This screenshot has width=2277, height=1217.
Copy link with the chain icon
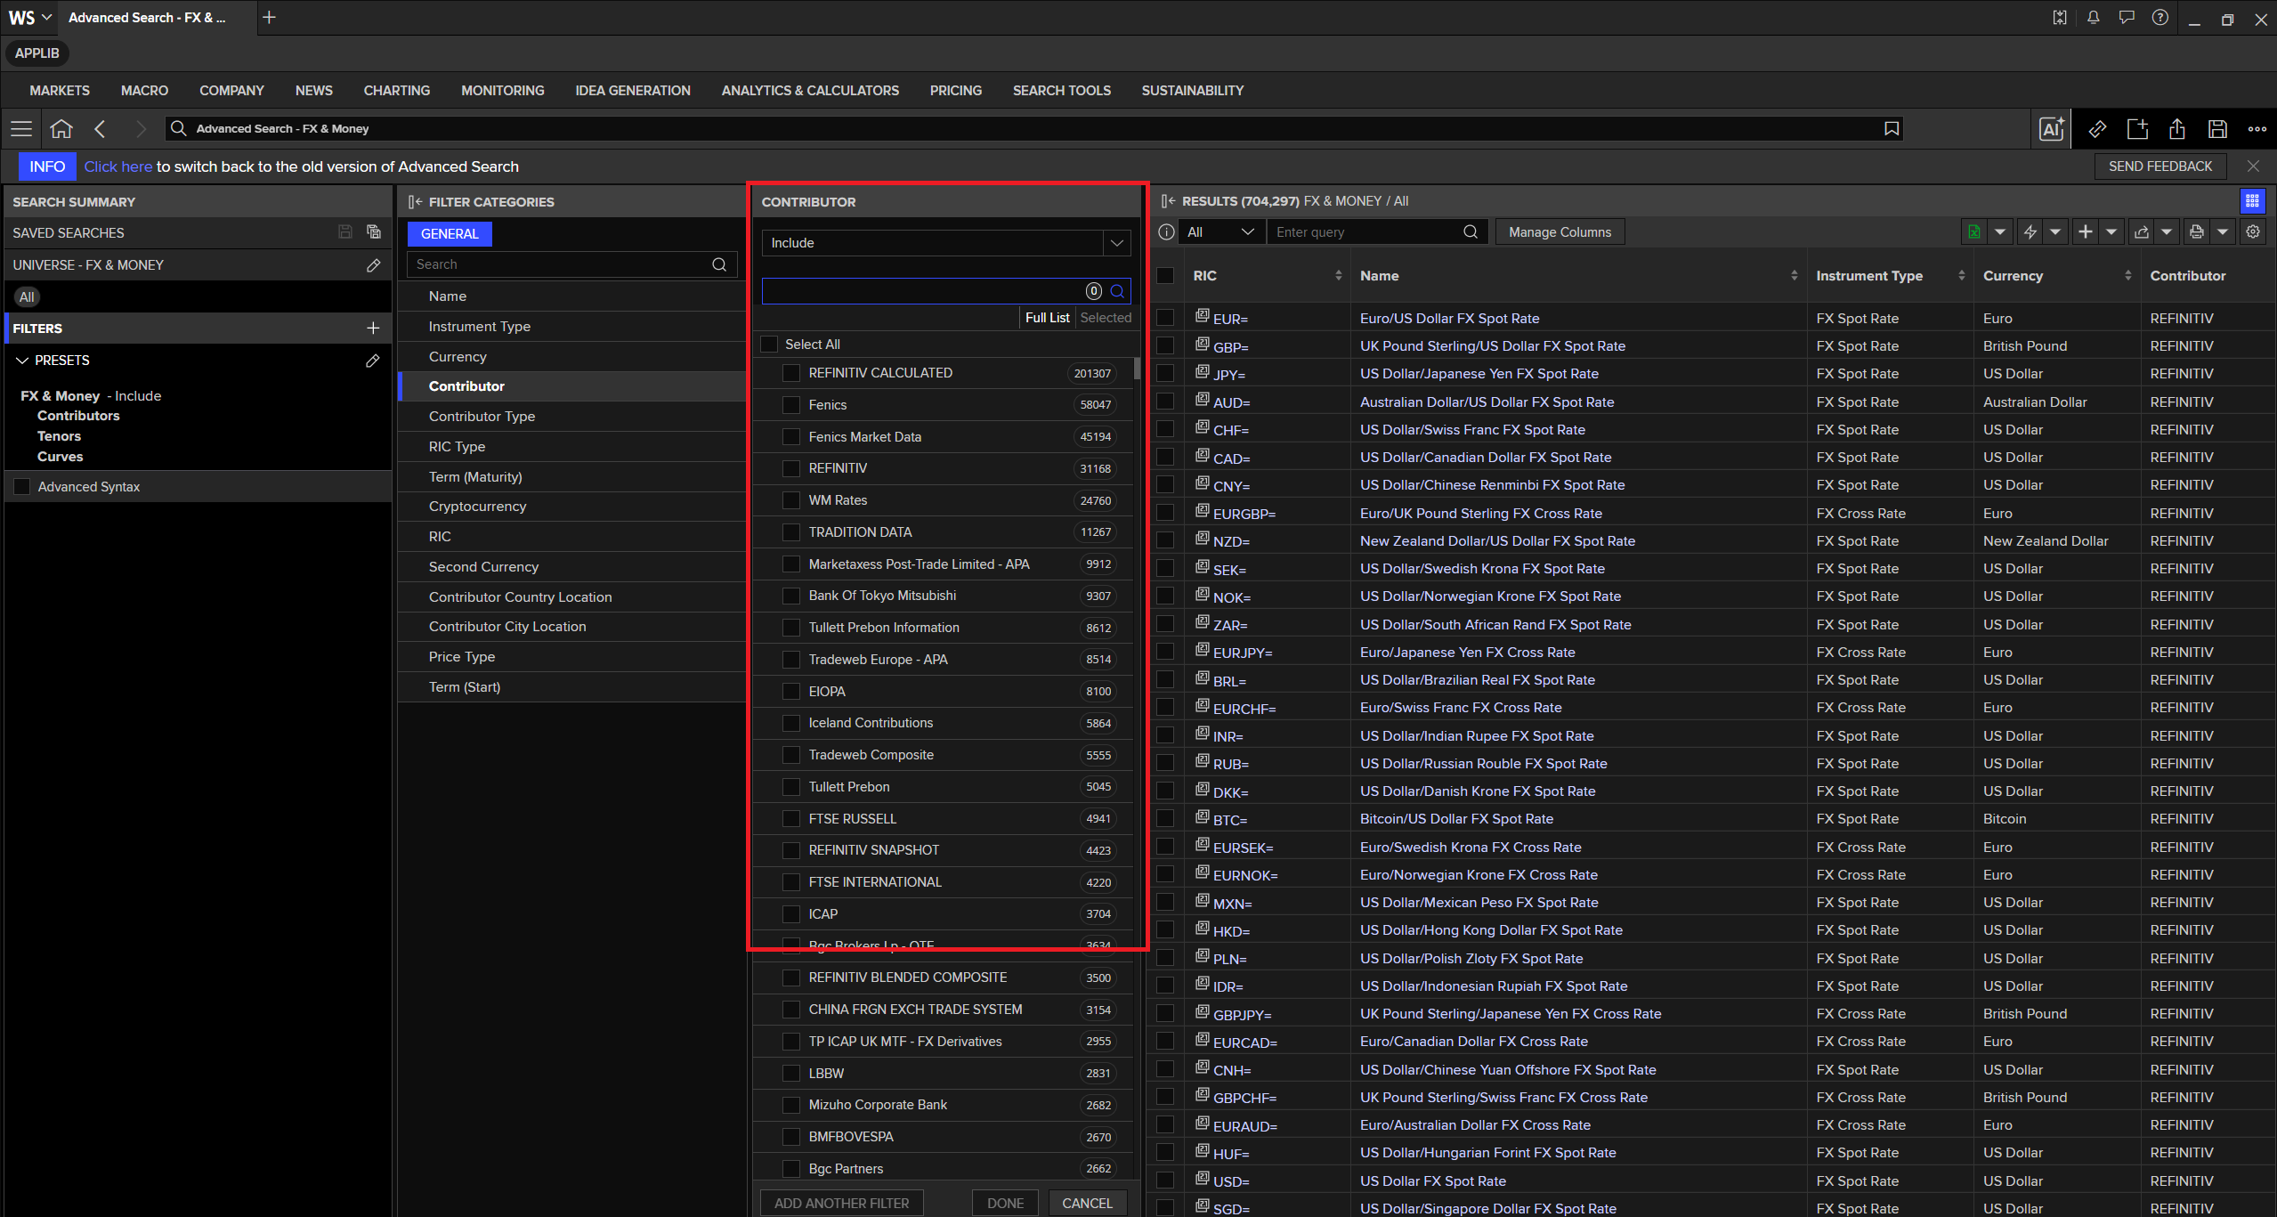pyautogui.click(x=2097, y=129)
